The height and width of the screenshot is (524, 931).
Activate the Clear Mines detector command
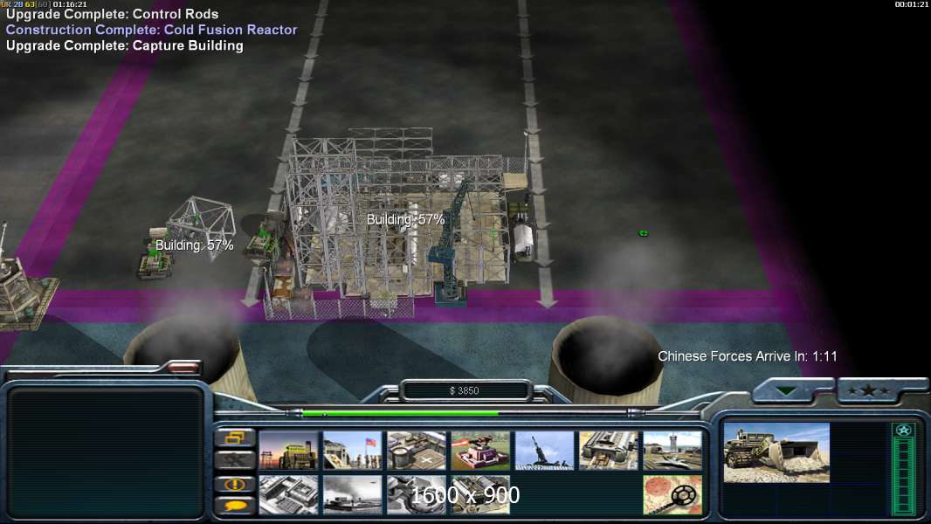point(672,494)
